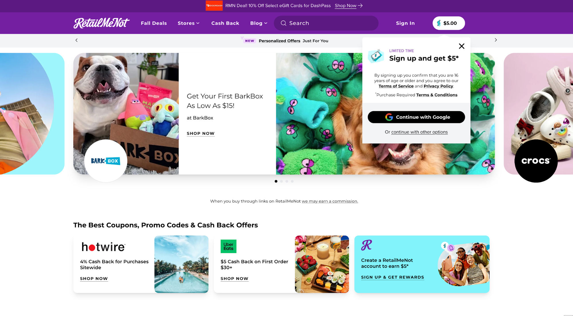Image resolution: width=573 pixels, height=316 pixels.
Task: Open the $5.00 cash back rewards button
Action: (448, 23)
